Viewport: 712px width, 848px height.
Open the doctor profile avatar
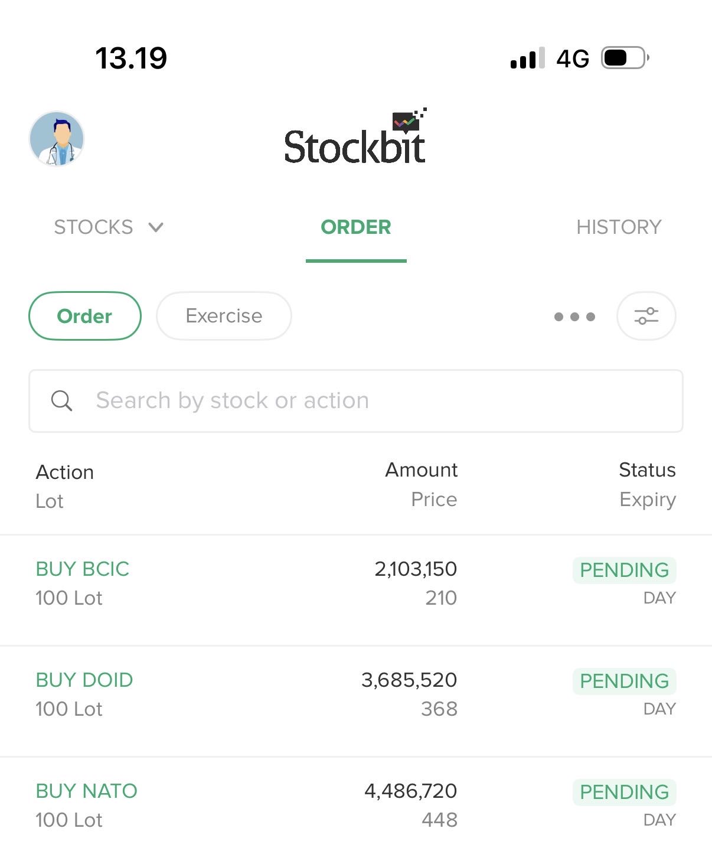(x=57, y=139)
